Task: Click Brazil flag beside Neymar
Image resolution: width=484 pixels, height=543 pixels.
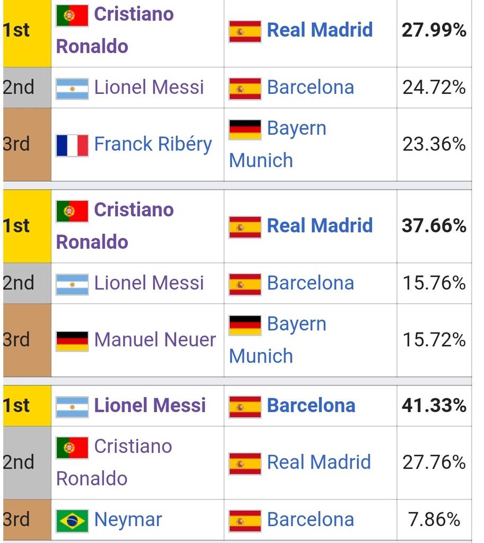Action: 72,521
